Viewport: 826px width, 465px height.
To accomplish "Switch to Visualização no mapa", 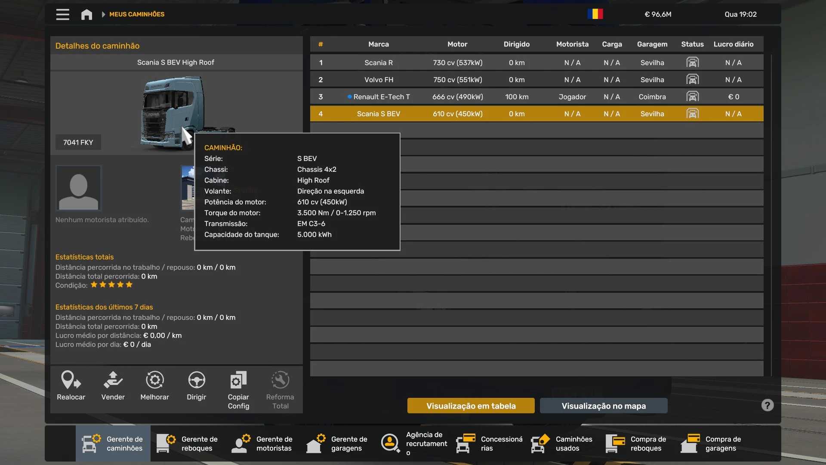I will [603, 406].
